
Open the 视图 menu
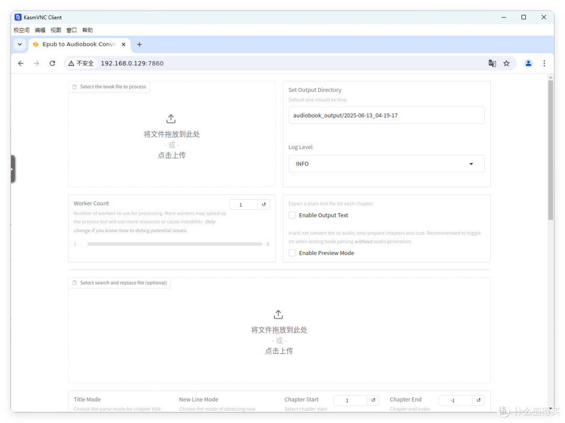click(55, 30)
